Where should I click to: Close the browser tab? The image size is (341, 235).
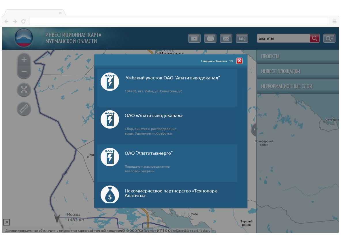pyautogui.click(x=61, y=13)
